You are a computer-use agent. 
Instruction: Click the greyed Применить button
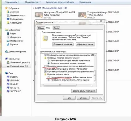click(97, 98)
